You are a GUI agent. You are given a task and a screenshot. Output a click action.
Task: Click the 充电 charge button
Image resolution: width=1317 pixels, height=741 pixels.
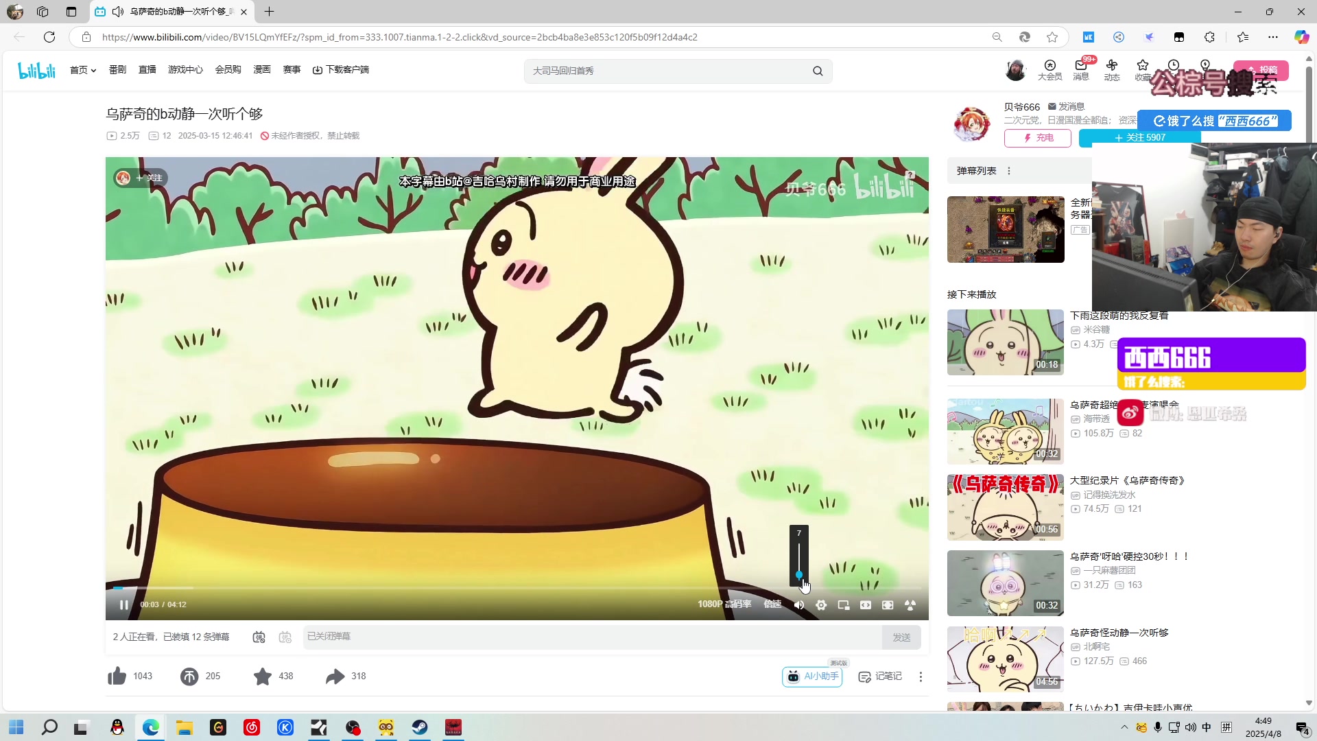click(x=1038, y=138)
